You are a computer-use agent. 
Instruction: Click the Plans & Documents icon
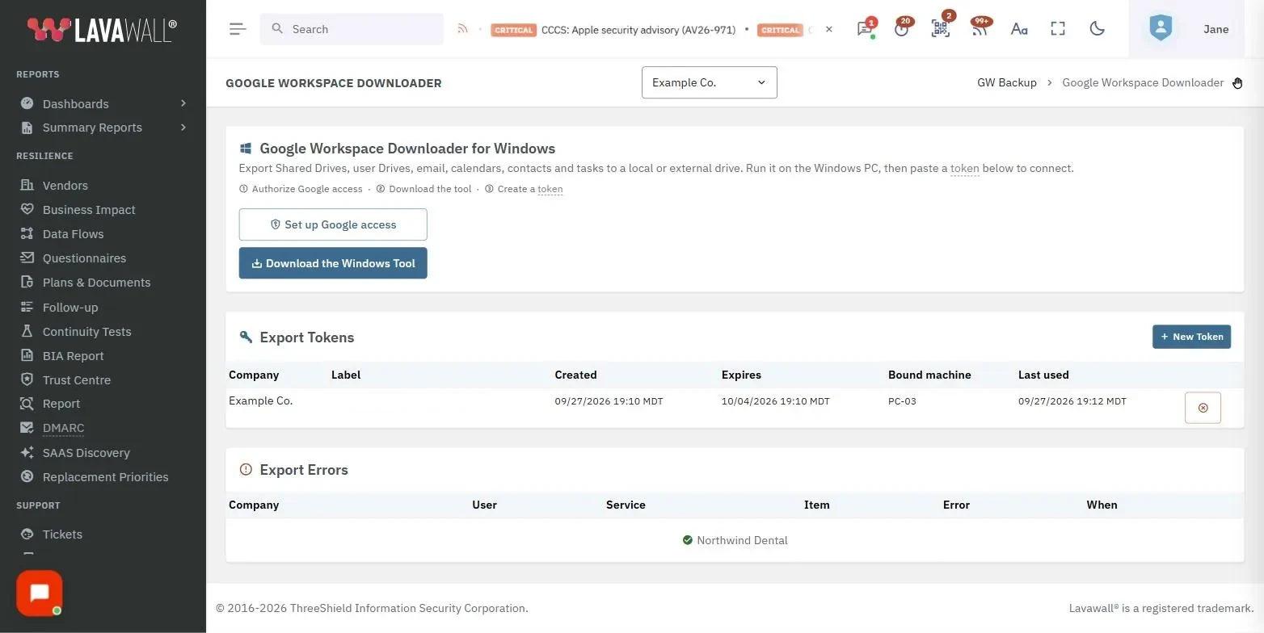tap(27, 282)
